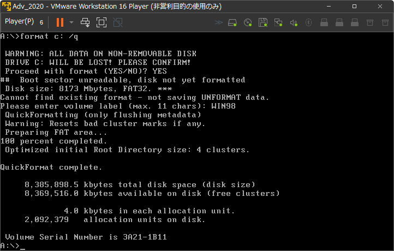Click the serial number '3A21-1B11'

point(145,237)
